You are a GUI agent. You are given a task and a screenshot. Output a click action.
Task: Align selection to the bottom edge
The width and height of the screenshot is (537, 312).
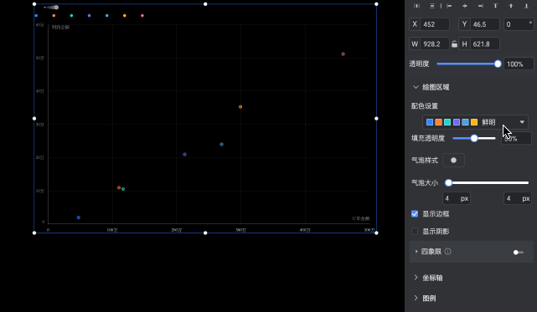point(526,6)
